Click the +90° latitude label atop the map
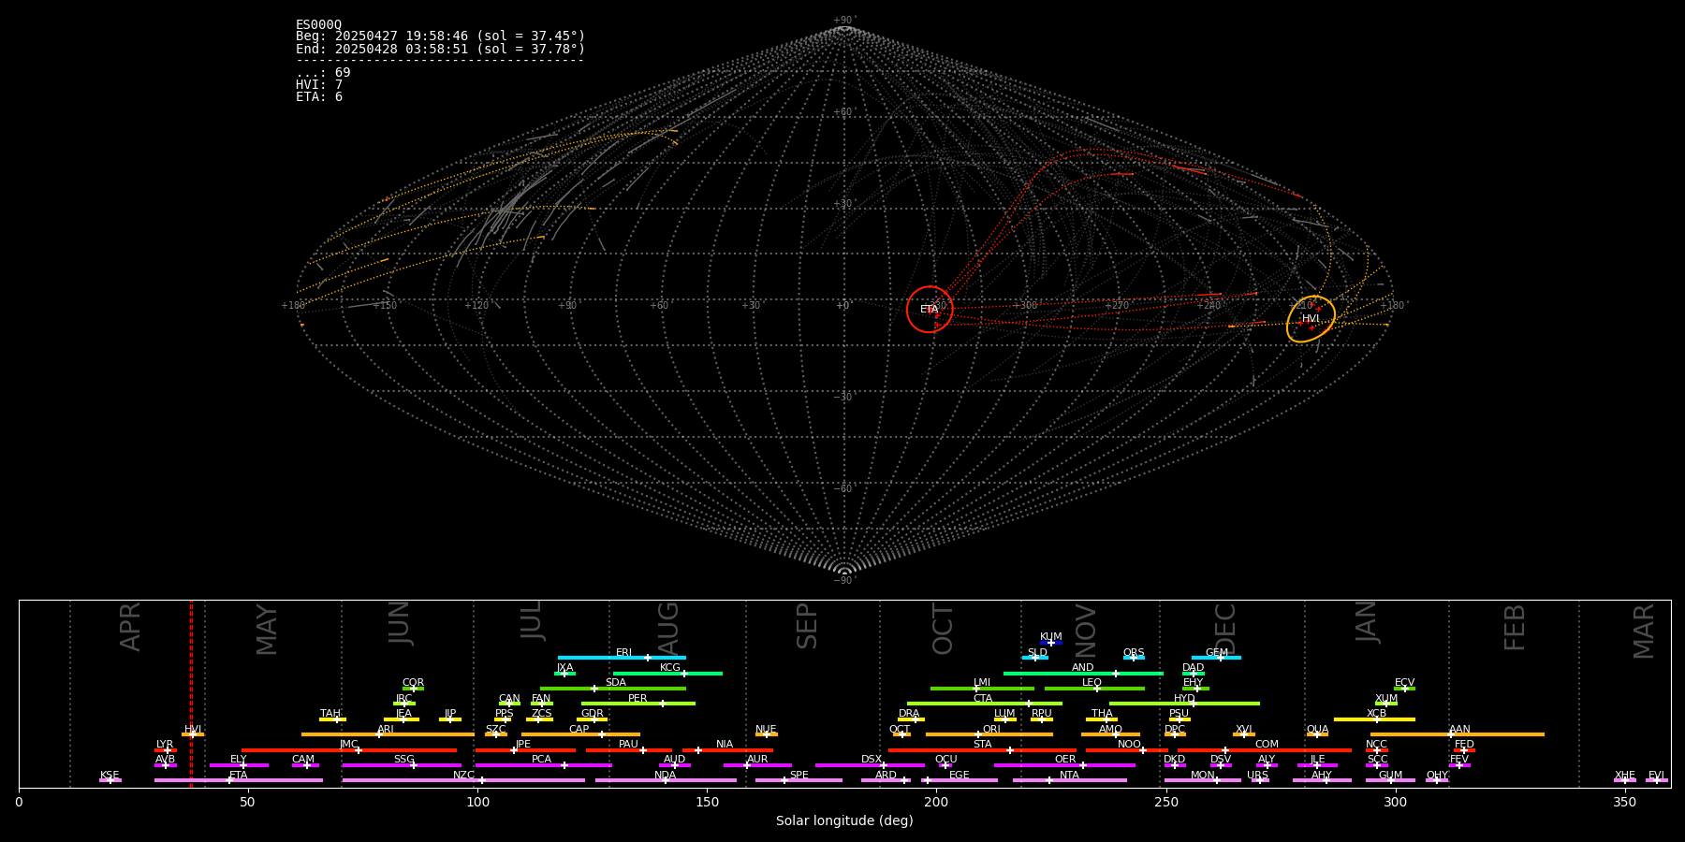The width and height of the screenshot is (1685, 842). tap(844, 20)
